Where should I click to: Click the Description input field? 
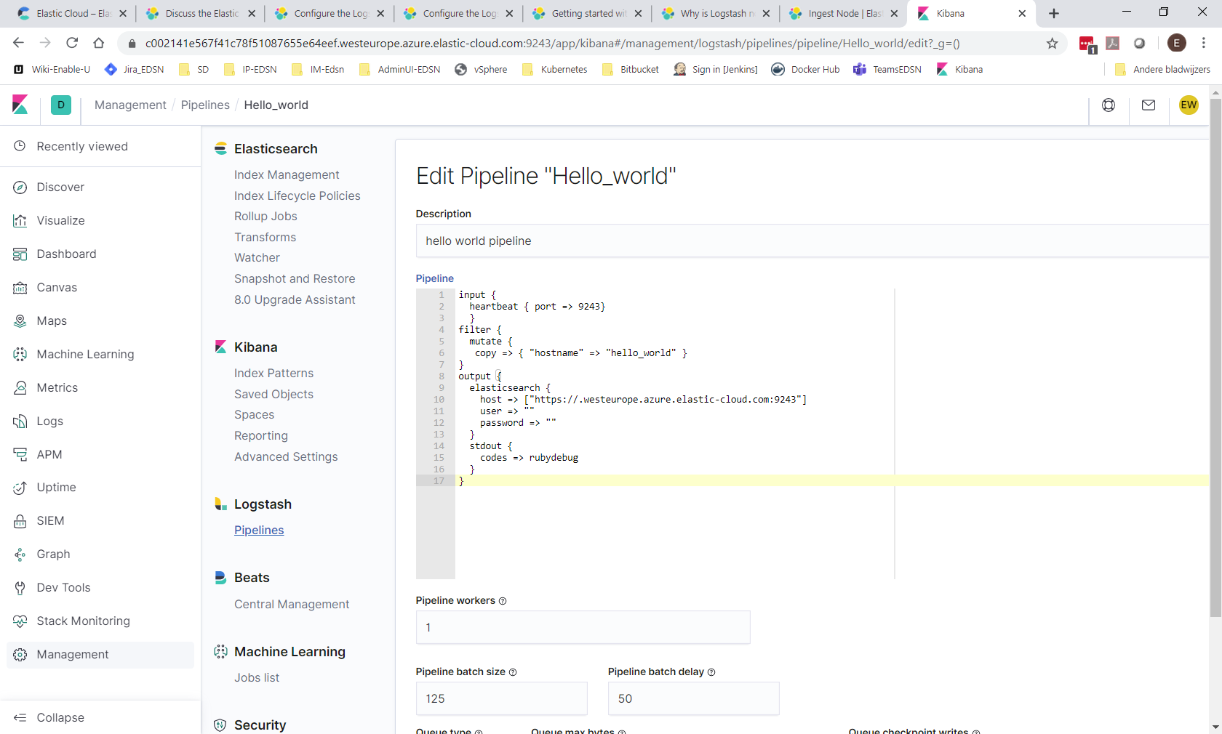point(812,241)
